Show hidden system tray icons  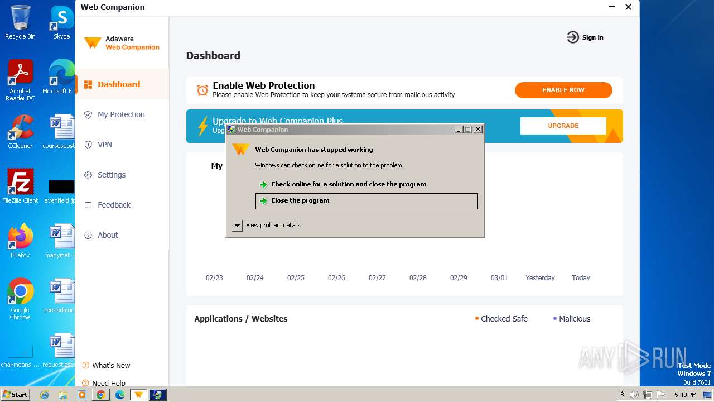(622, 395)
